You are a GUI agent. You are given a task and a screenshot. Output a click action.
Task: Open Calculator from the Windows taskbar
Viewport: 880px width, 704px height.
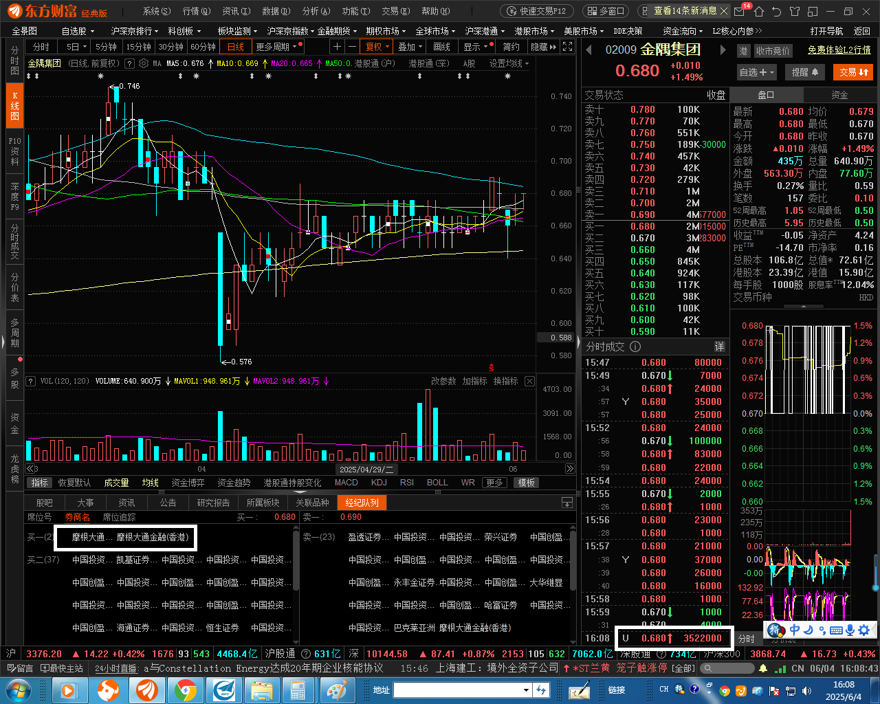tap(298, 690)
